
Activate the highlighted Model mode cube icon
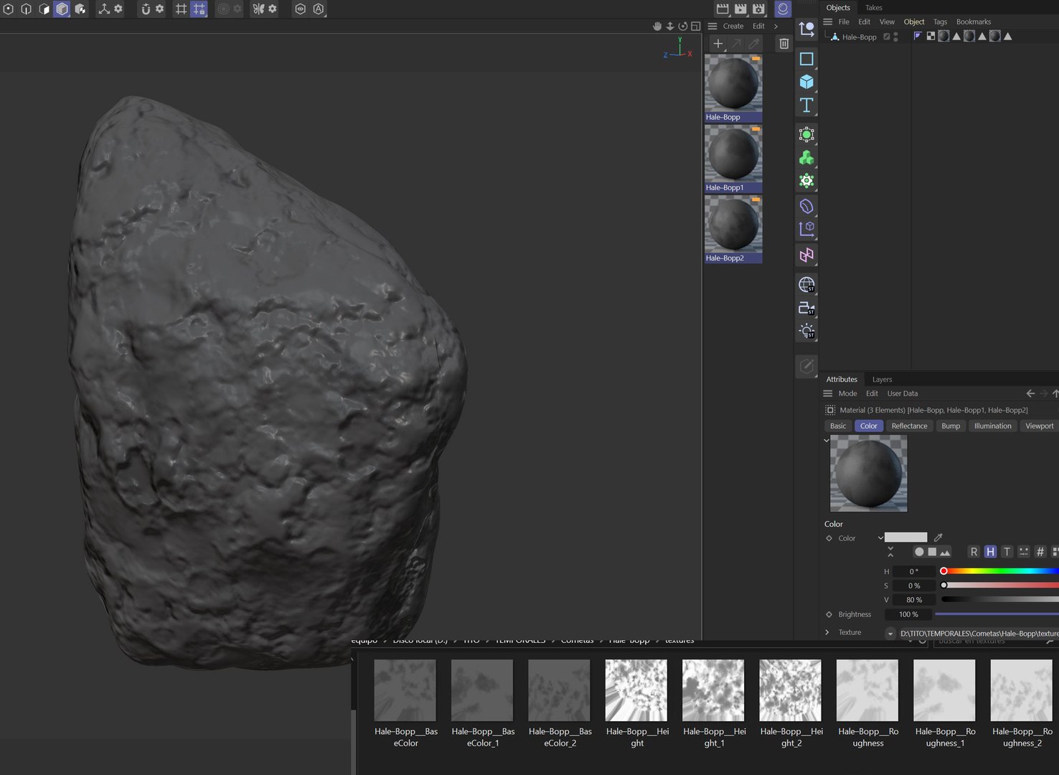pyautogui.click(x=62, y=9)
